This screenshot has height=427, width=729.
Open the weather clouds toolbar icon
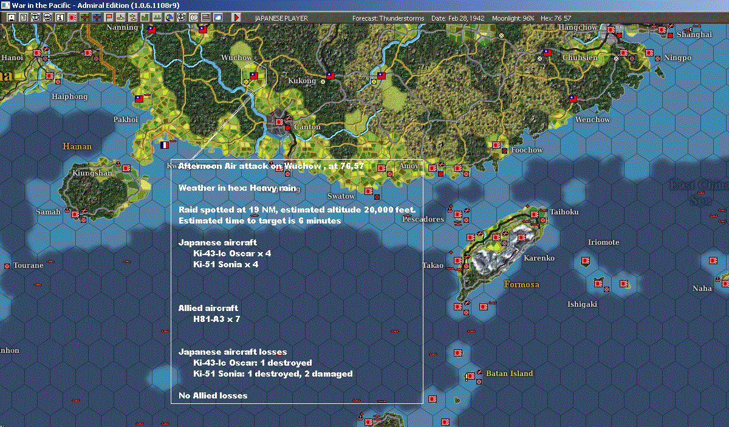pos(218,18)
